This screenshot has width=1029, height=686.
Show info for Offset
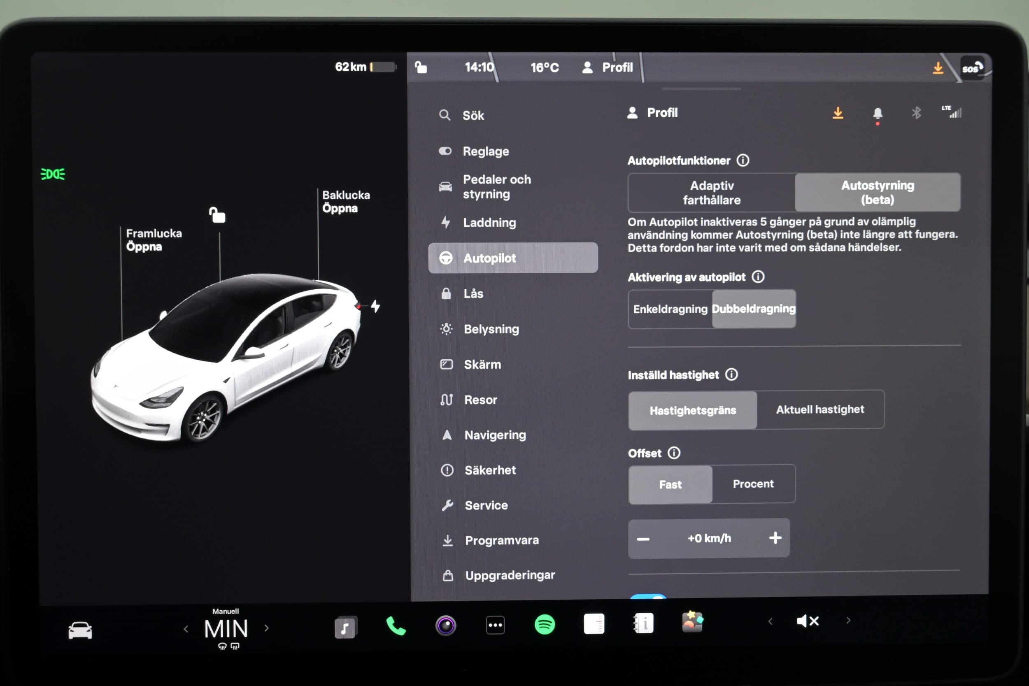tap(674, 453)
